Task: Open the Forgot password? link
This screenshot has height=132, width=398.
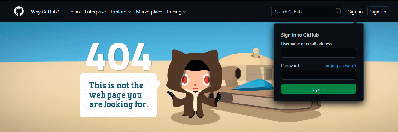Action: 340,66
